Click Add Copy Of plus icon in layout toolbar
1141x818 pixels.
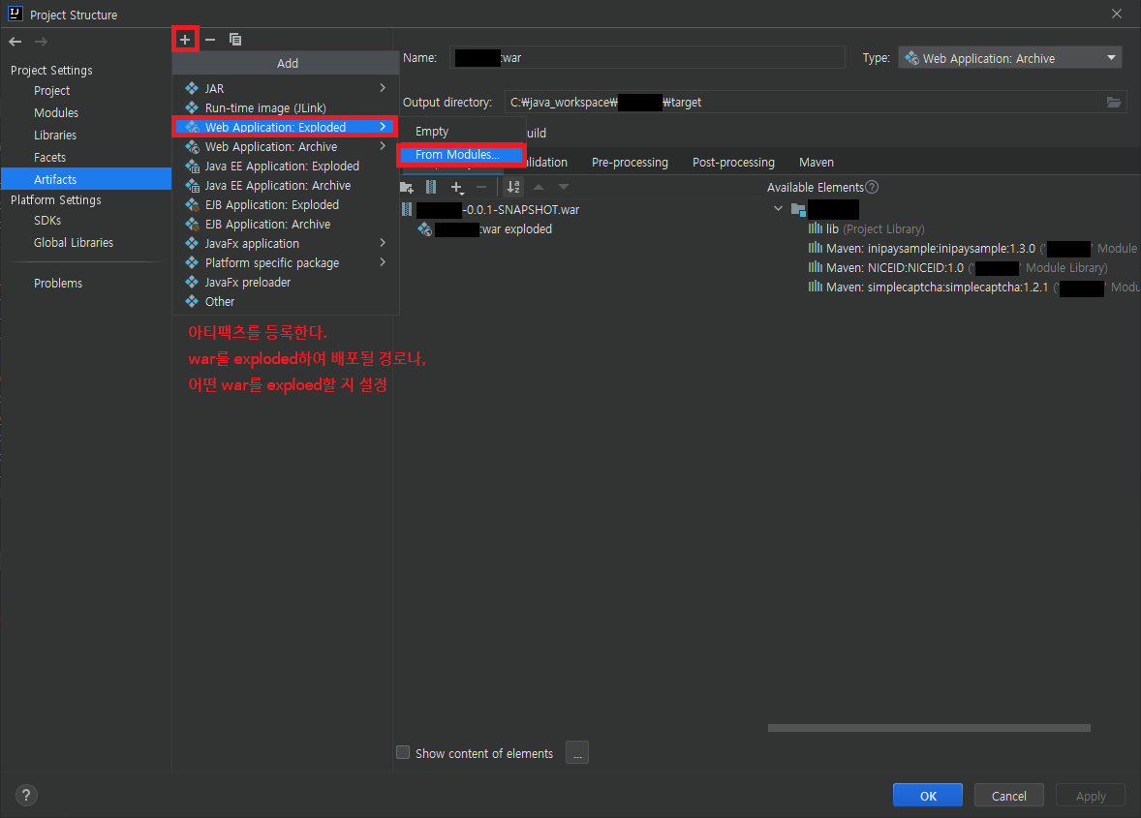click(x=457, y=188)
